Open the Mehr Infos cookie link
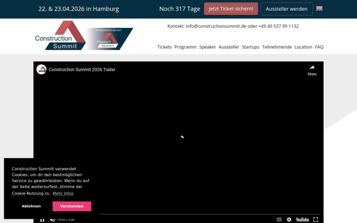 click(x=63, y=193)
